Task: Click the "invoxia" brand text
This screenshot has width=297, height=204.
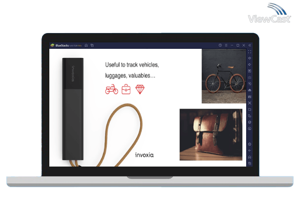Action: tap(145, 155)
